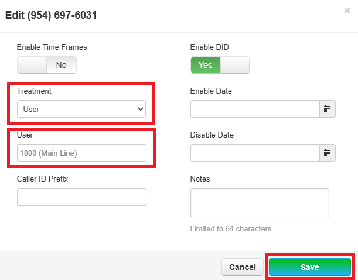The width and height of the screenshot is (358, 280).
Task: Click inside the Disable Date text field
Action: point(255,153)
